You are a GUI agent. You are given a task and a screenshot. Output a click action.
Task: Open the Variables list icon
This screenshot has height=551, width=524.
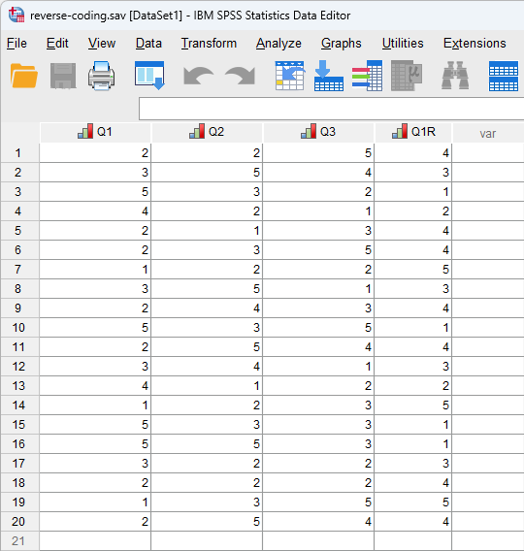pos(367,76)
